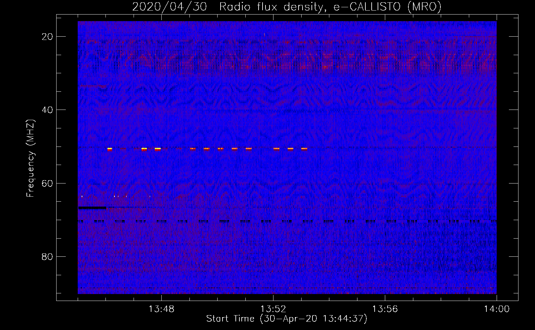Click the "Frequency (MHZ)" axis label
The height and width of the screenshot is (330, 535).
tap(30, 158)
